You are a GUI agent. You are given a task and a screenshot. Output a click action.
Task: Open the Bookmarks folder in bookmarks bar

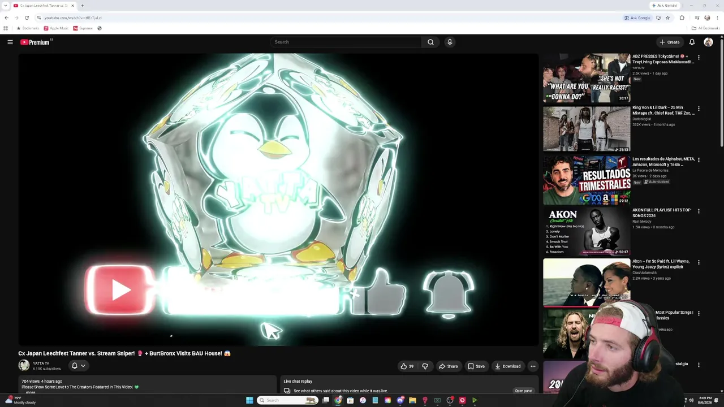pyautogui.click(x=28, y=28)
